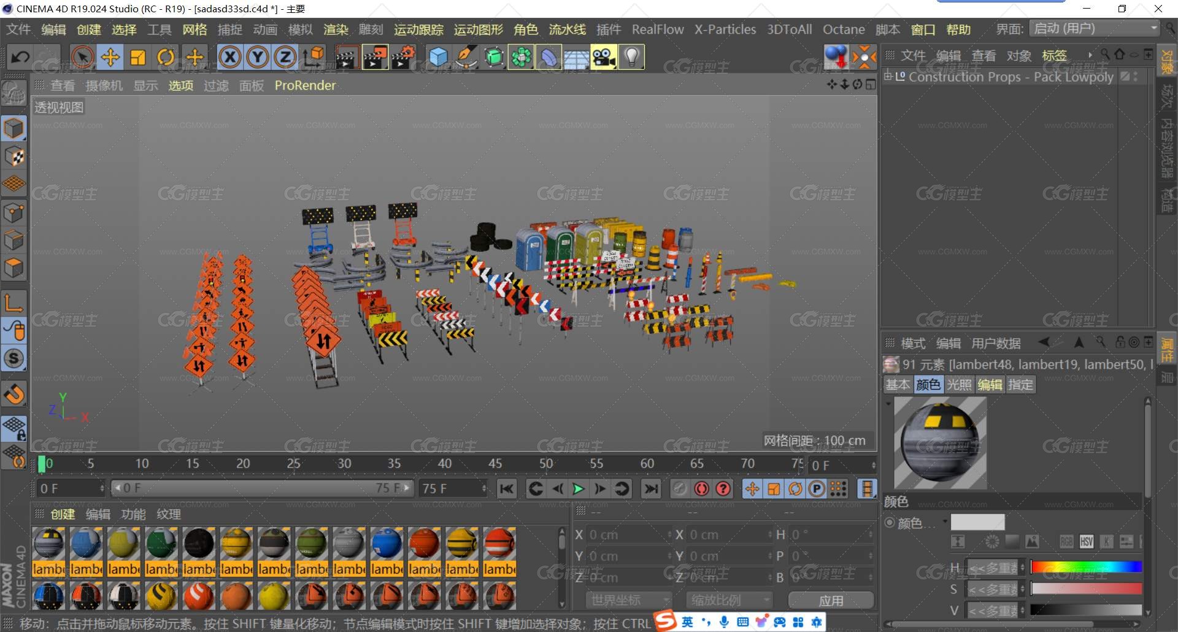Play the animation forward
This screenshot has width=1178, height=632.
(578, 488)
